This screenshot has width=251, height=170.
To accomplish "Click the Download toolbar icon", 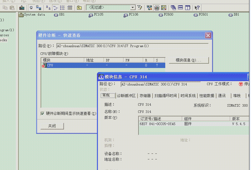I will [22, 7].
